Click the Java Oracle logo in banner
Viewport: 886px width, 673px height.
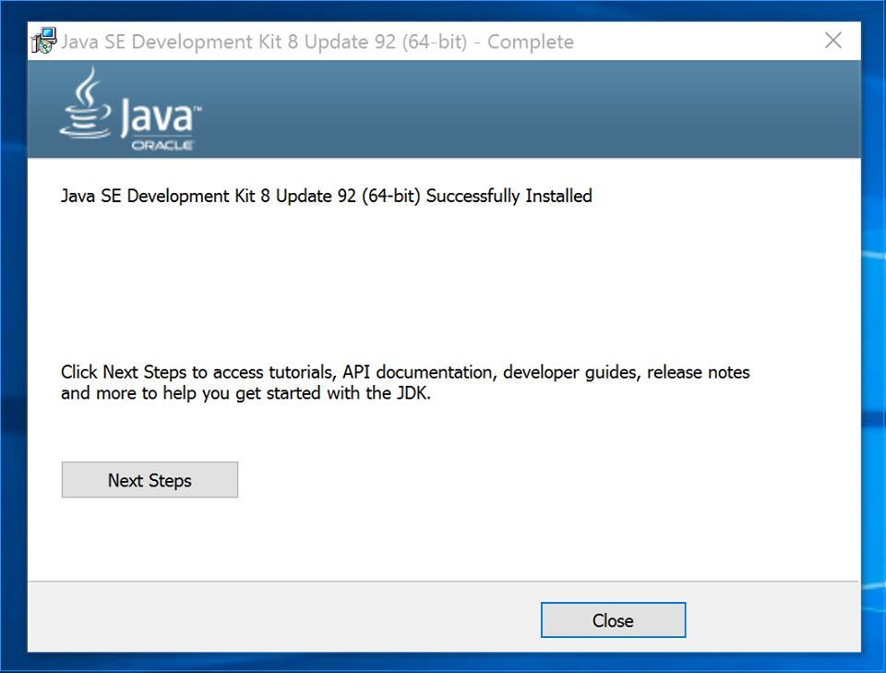(130, 109)
